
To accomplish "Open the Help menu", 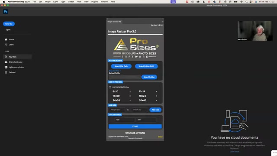I will click(113, 2).
